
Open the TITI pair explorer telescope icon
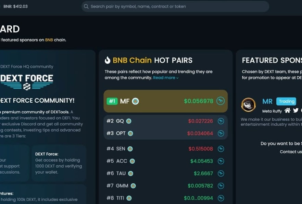coord(221,198)
